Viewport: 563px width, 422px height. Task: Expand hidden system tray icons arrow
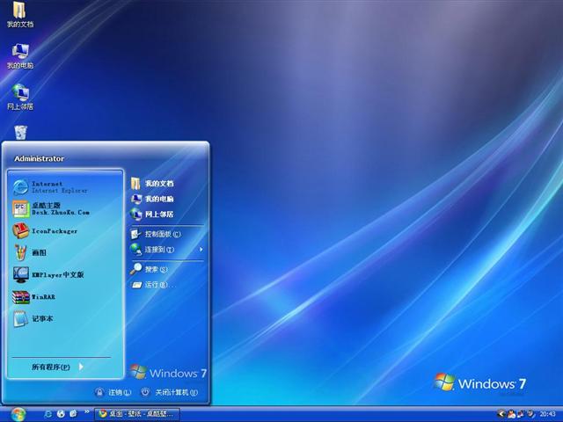(501, 414)
